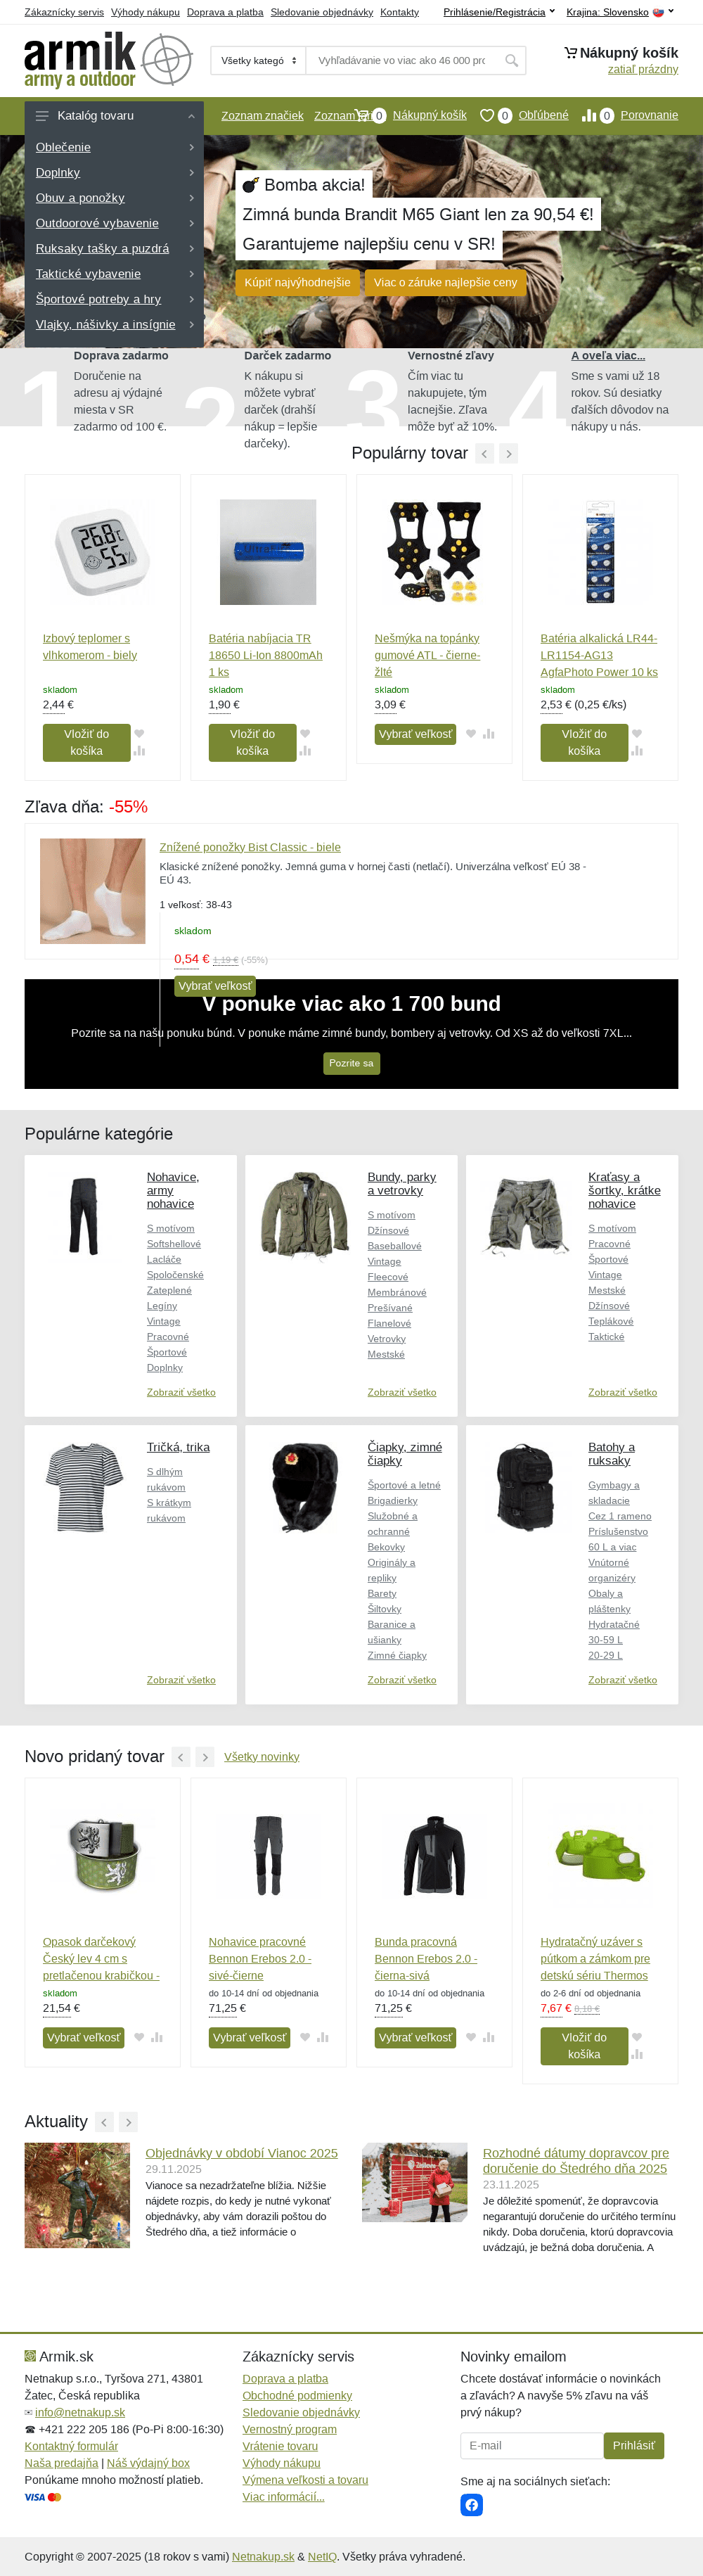Click the Porovnanie bars icon in navbar
Screen dimensions: 703x2576
pyautogui.click(x=589, y=116)
